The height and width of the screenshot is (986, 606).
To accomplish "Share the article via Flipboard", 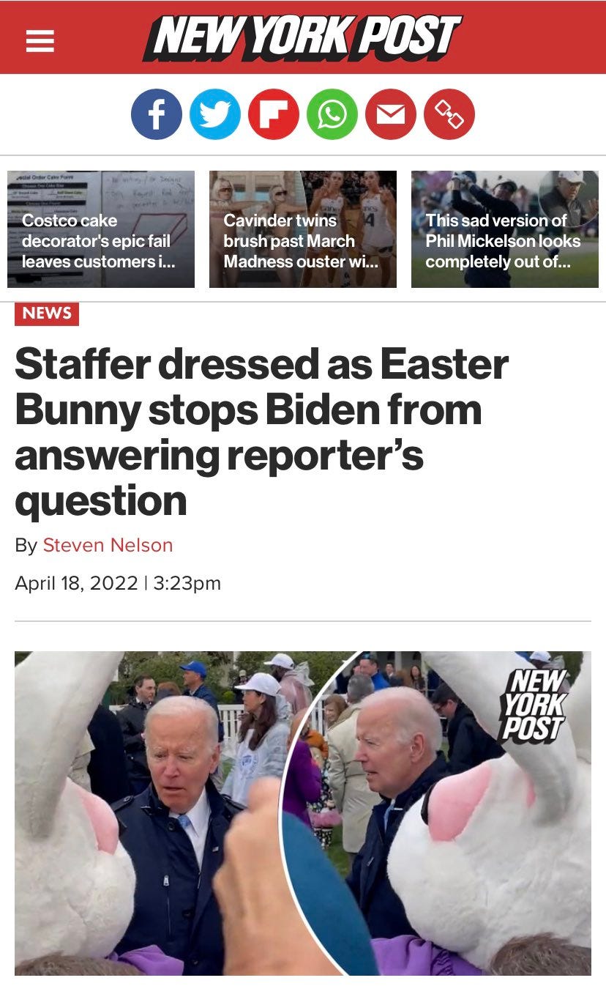I will tap(274, 114).
